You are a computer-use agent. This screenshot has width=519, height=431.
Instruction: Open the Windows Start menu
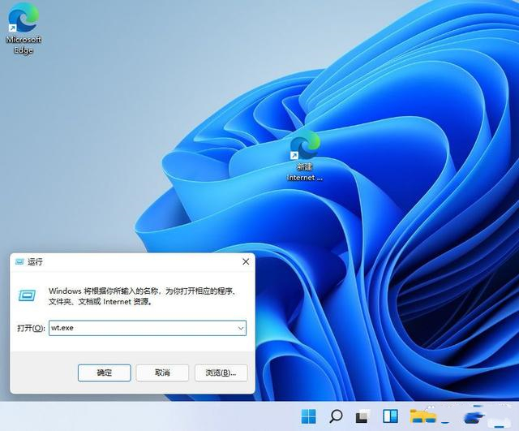[309, 416]
